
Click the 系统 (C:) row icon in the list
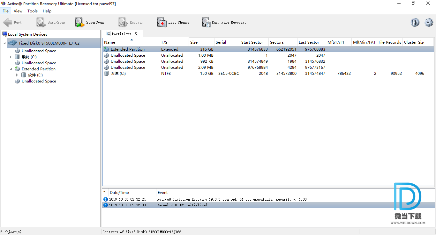pyautogui.click(x=106, y=74)
